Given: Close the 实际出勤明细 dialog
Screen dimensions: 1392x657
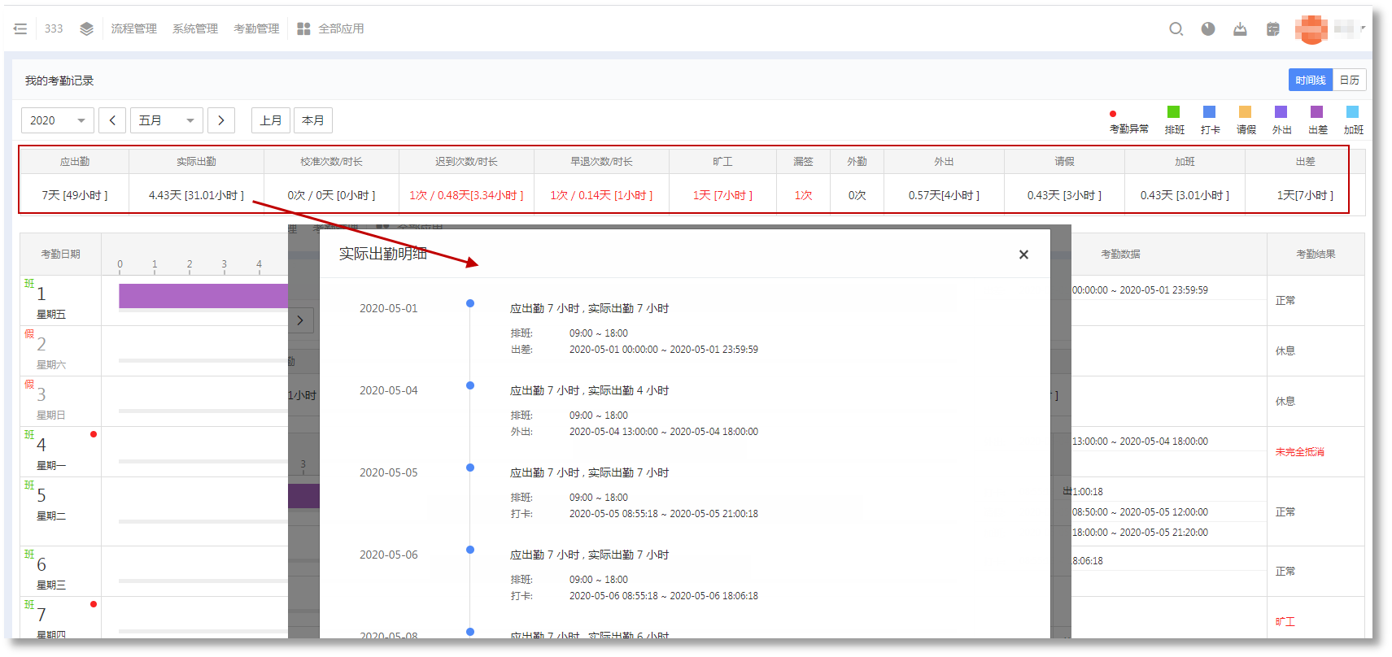Looking at the screenshot, I should tap(1023, 255).
